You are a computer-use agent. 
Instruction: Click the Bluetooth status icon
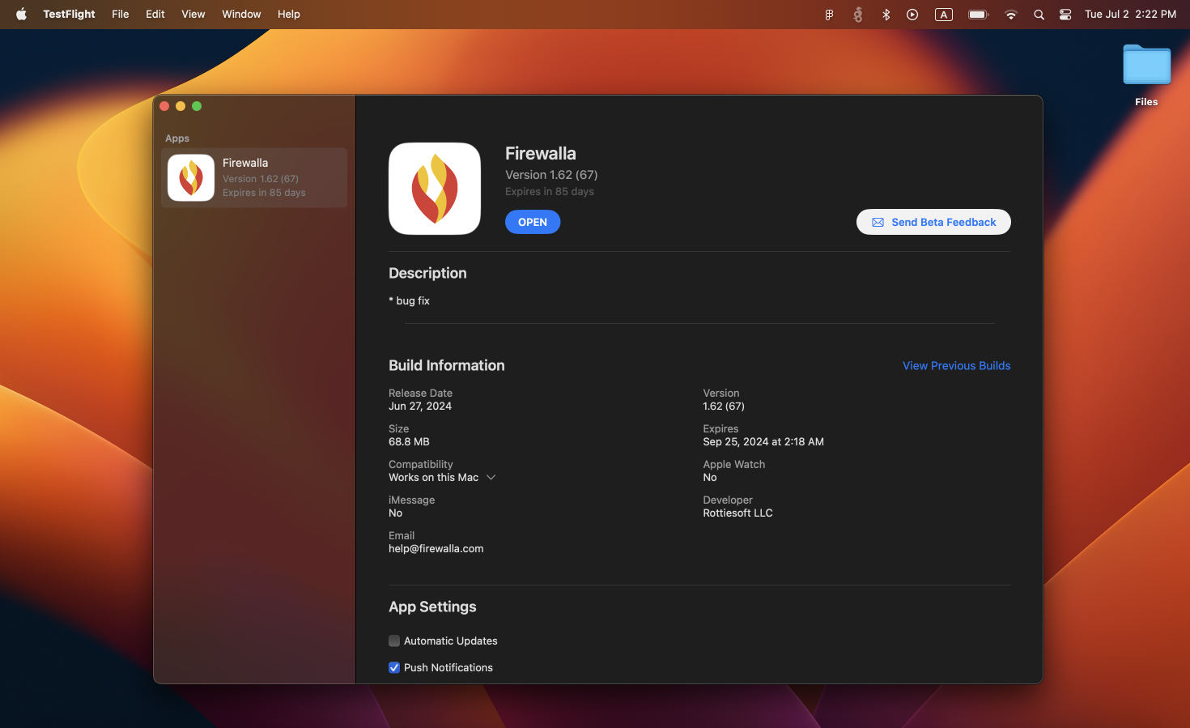tap(886, 15)
